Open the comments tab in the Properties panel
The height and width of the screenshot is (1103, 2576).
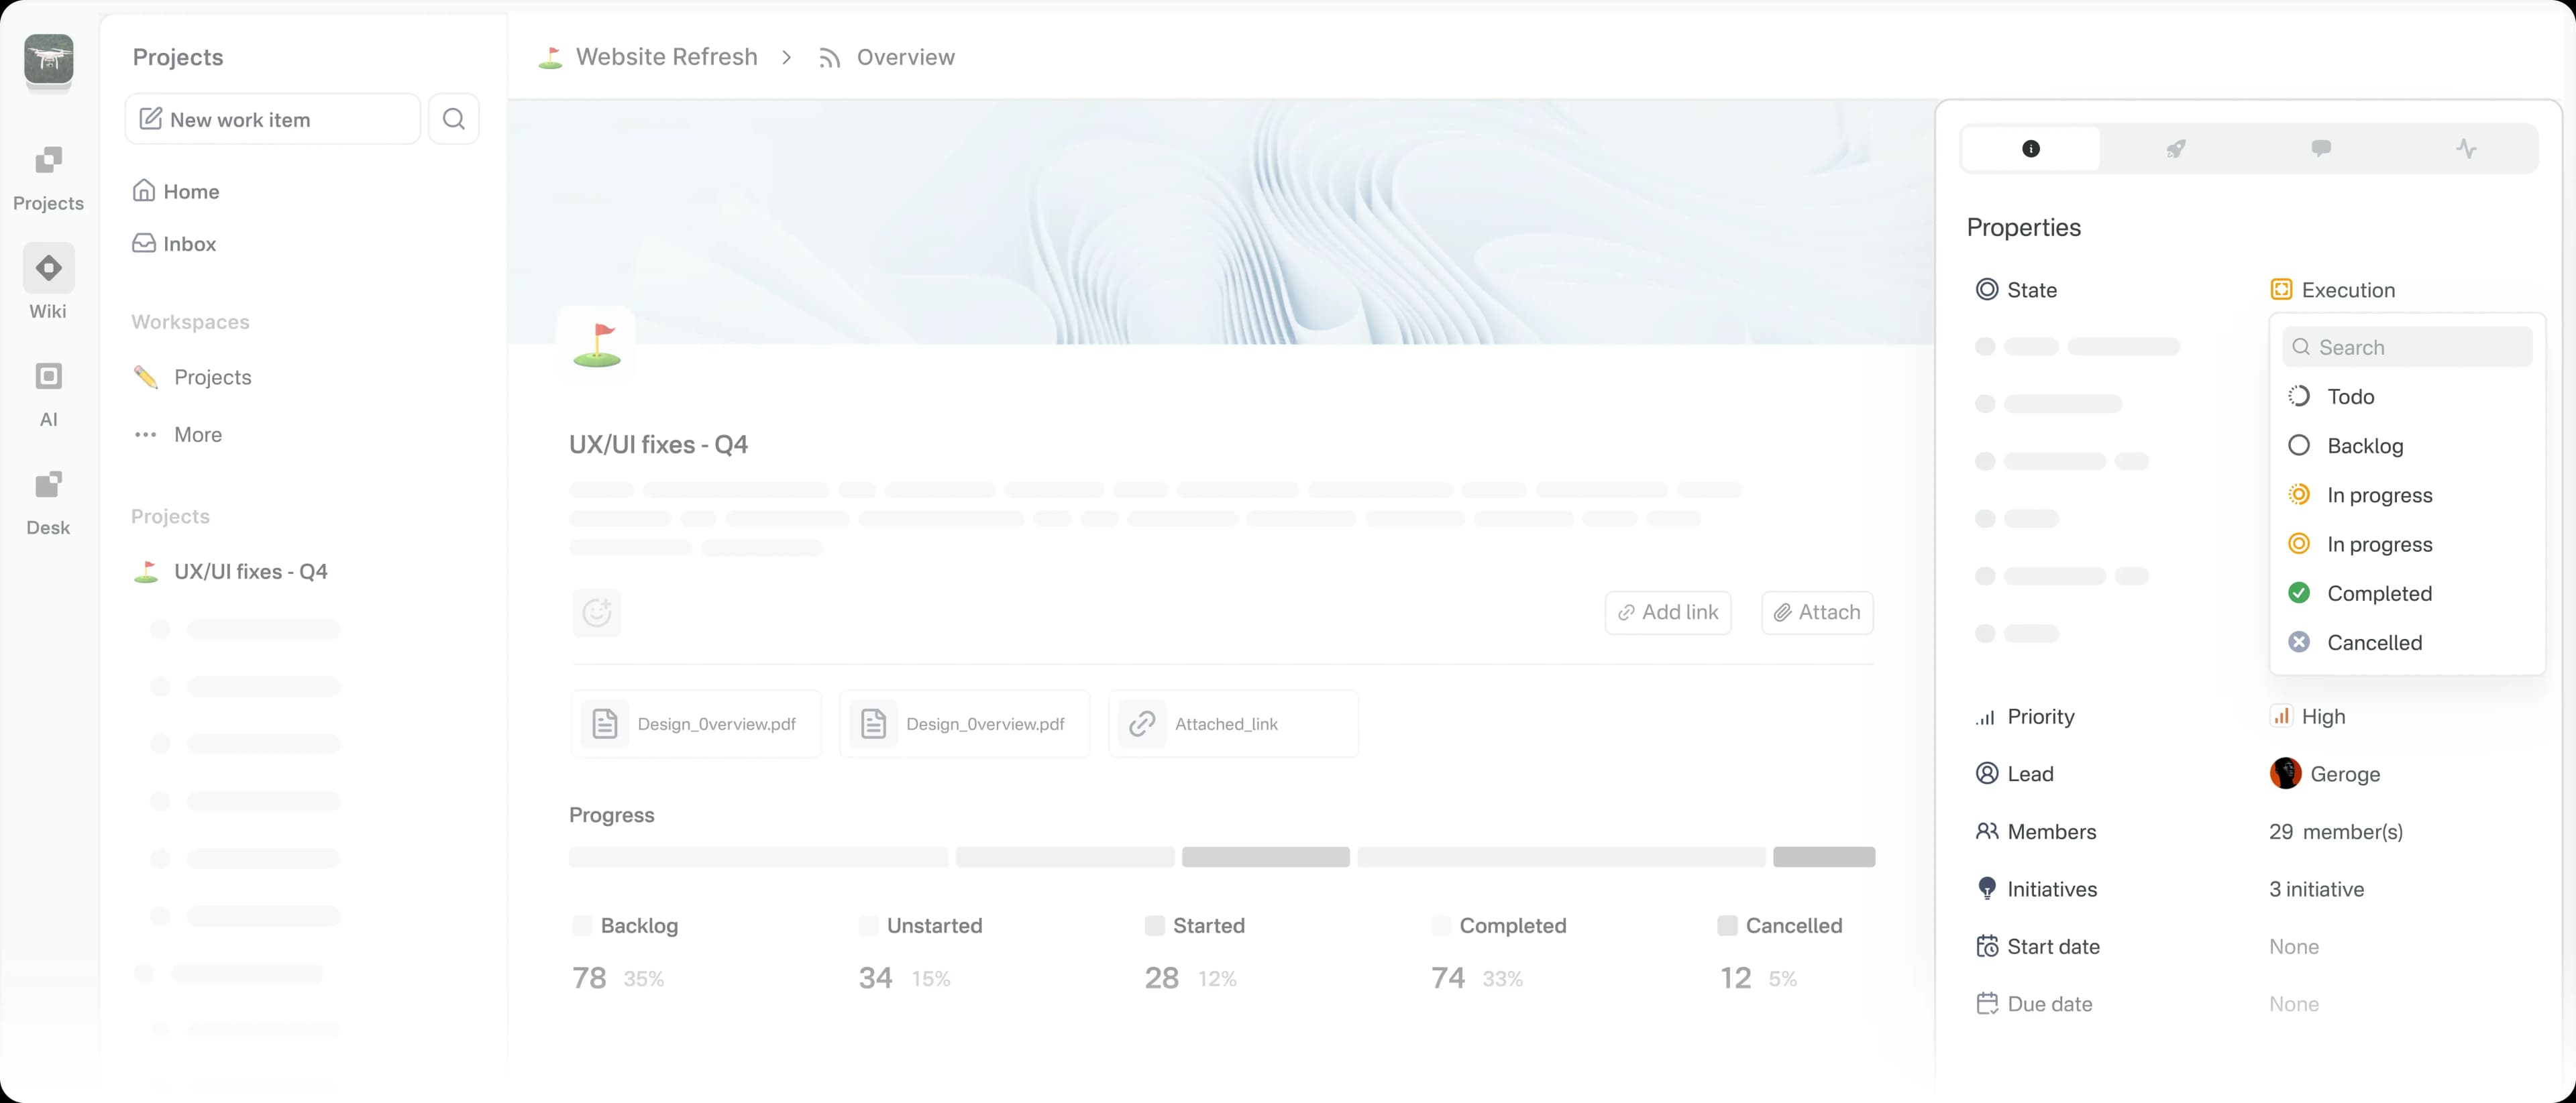(2321, 148)
